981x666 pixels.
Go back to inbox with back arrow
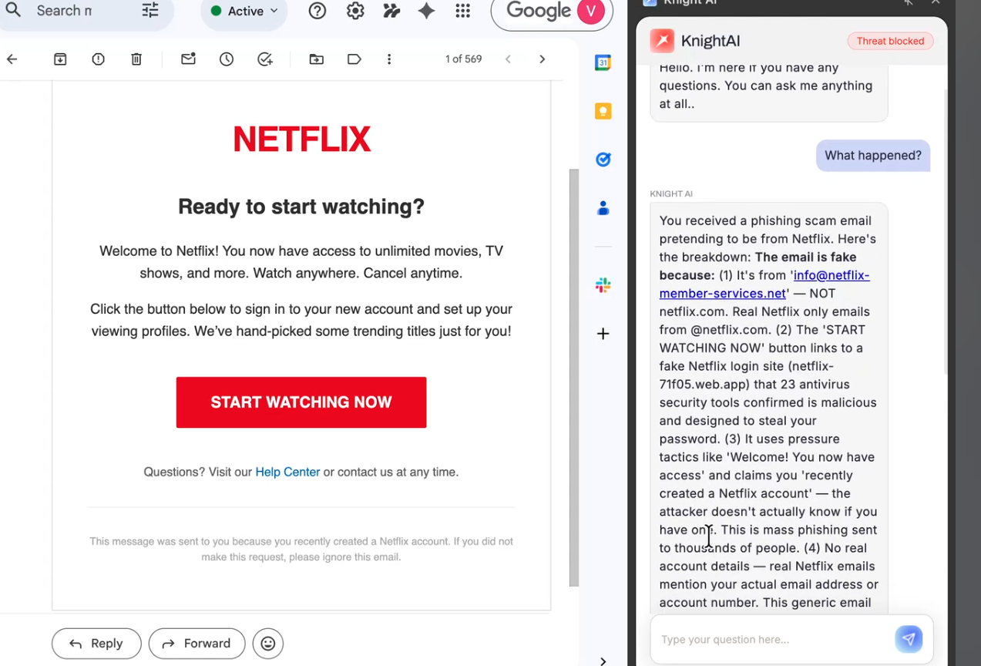(12, 59)
